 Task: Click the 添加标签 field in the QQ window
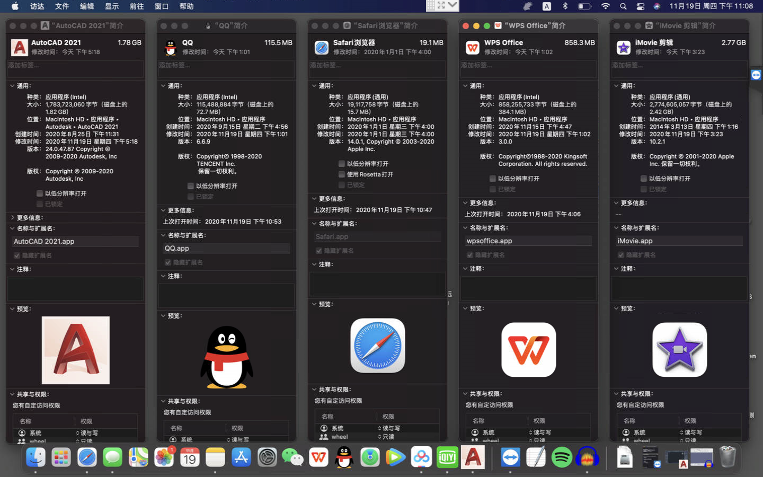[x=226, y=68]
